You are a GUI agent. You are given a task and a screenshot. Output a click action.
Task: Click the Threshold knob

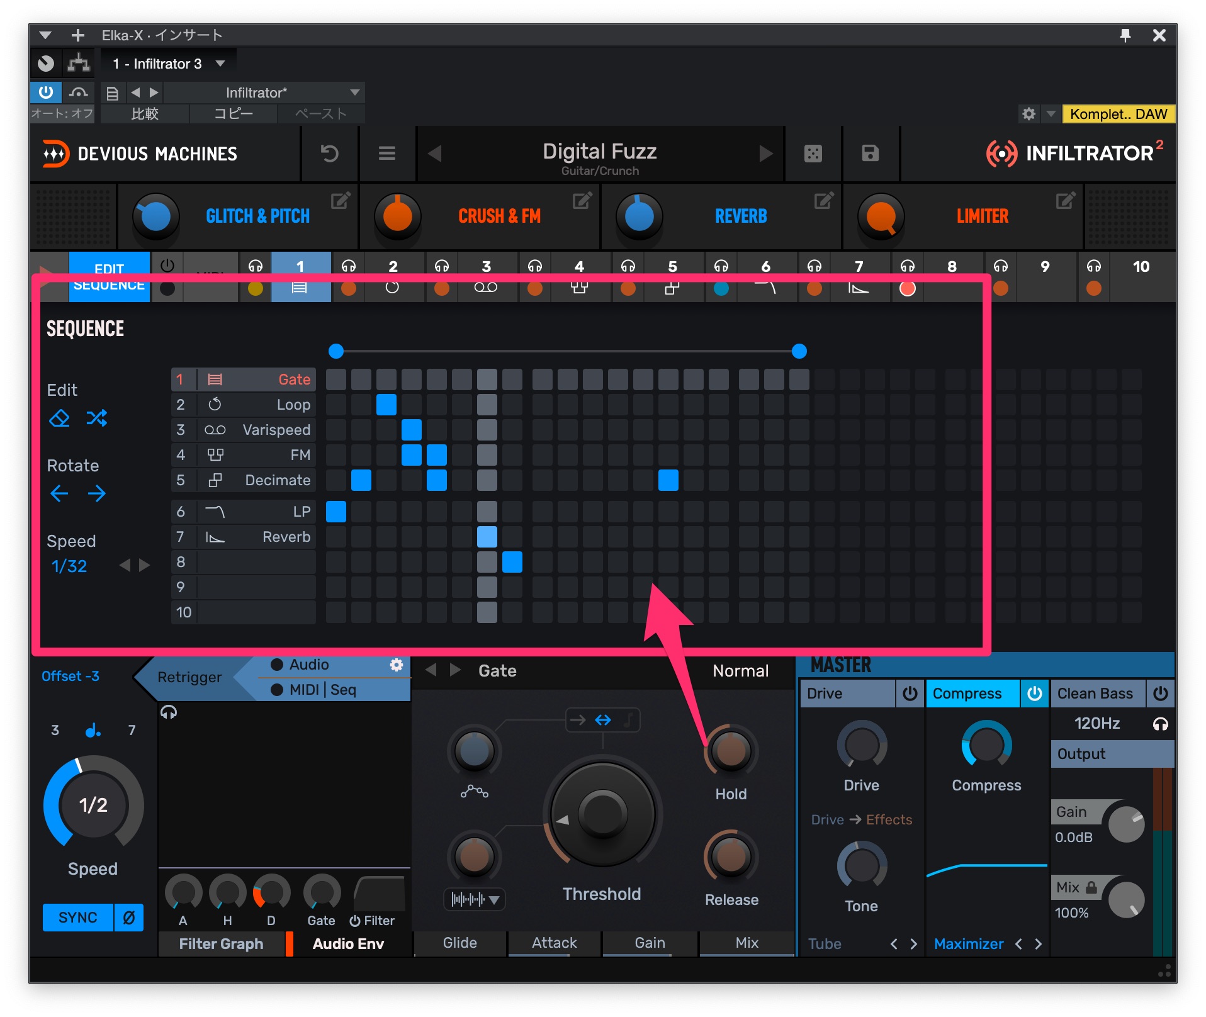click(x=602, y=813)
